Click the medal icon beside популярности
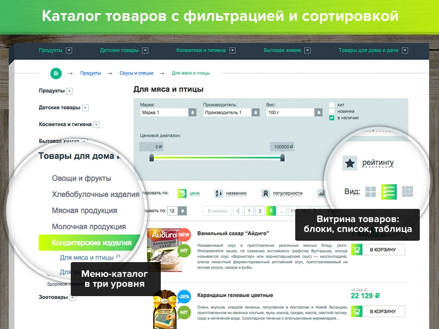This screenshot has width=439, height=329. pos(266,193)
